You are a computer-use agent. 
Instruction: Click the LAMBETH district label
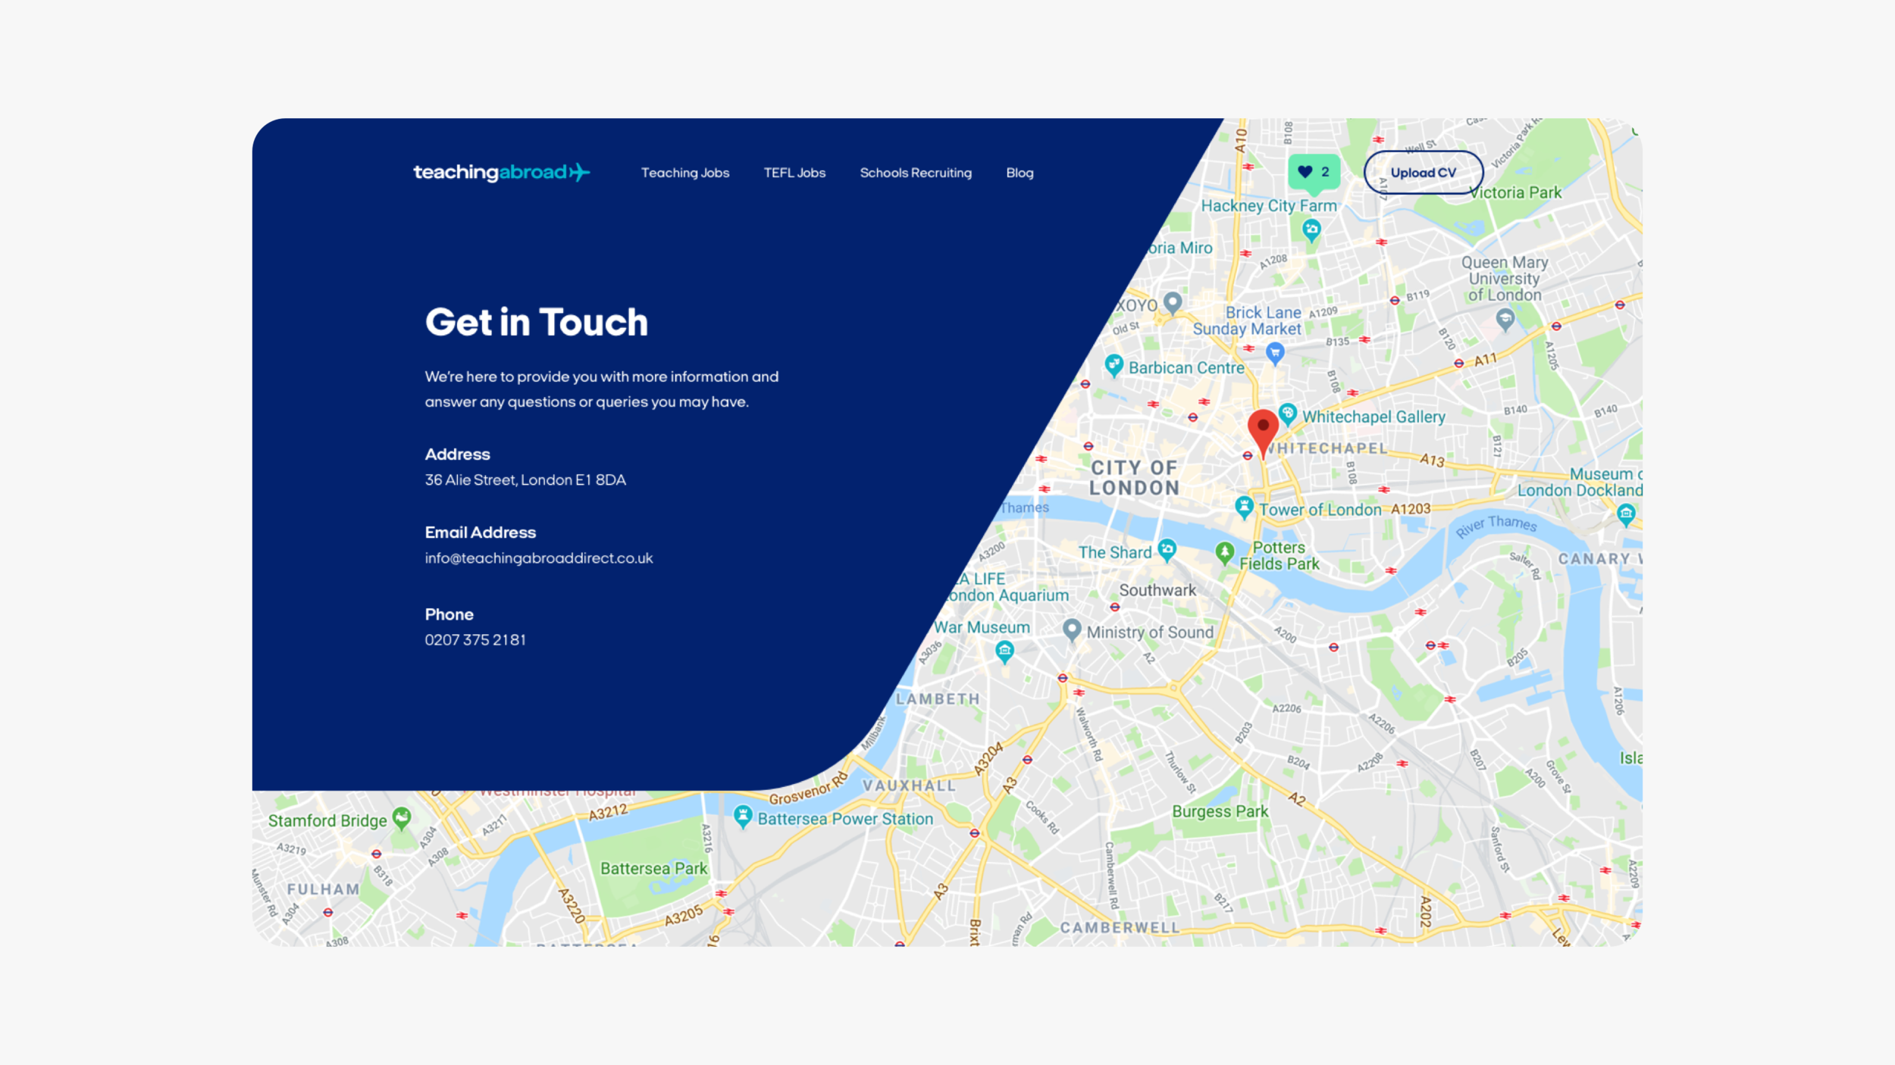pos(938,698)
